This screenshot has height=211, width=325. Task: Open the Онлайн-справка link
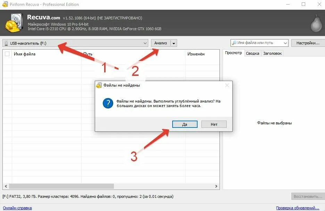click(x=17, y=208)
